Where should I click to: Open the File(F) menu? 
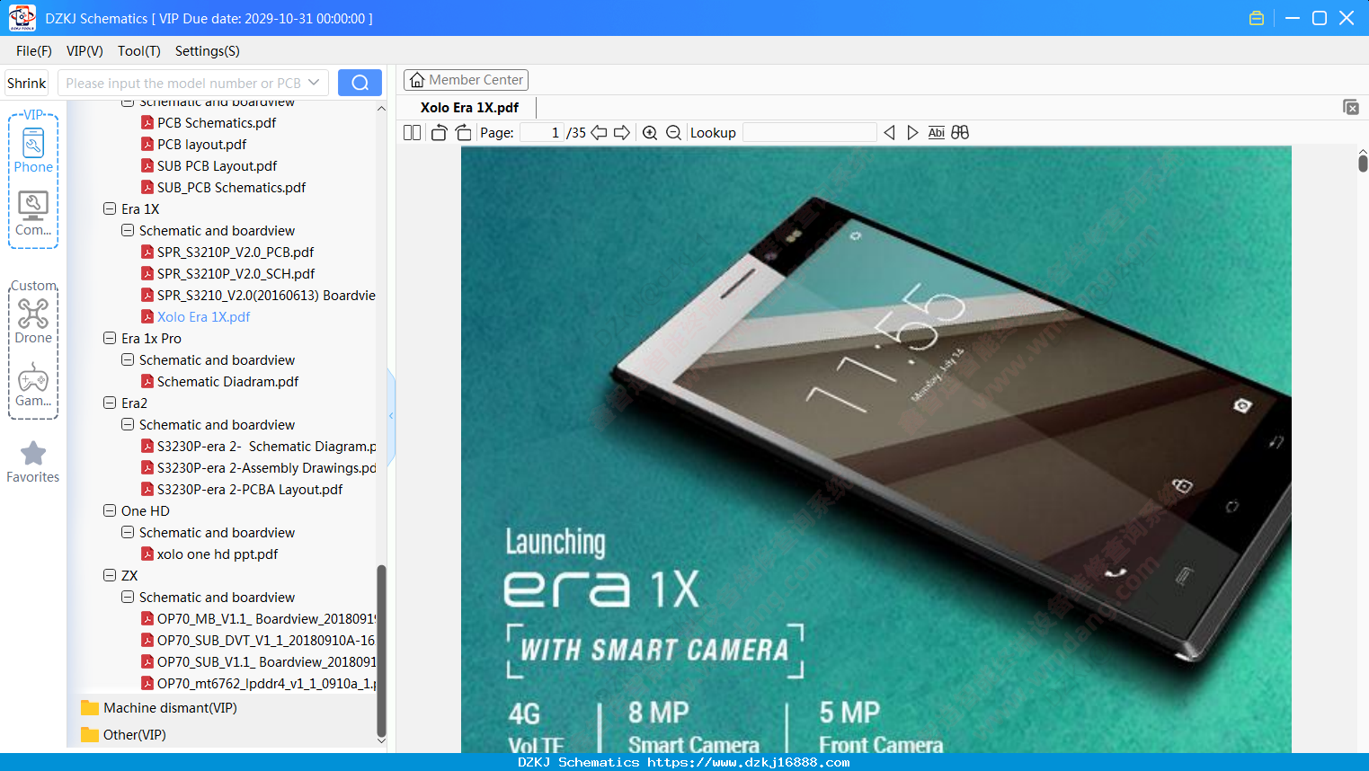pos(34,51)
